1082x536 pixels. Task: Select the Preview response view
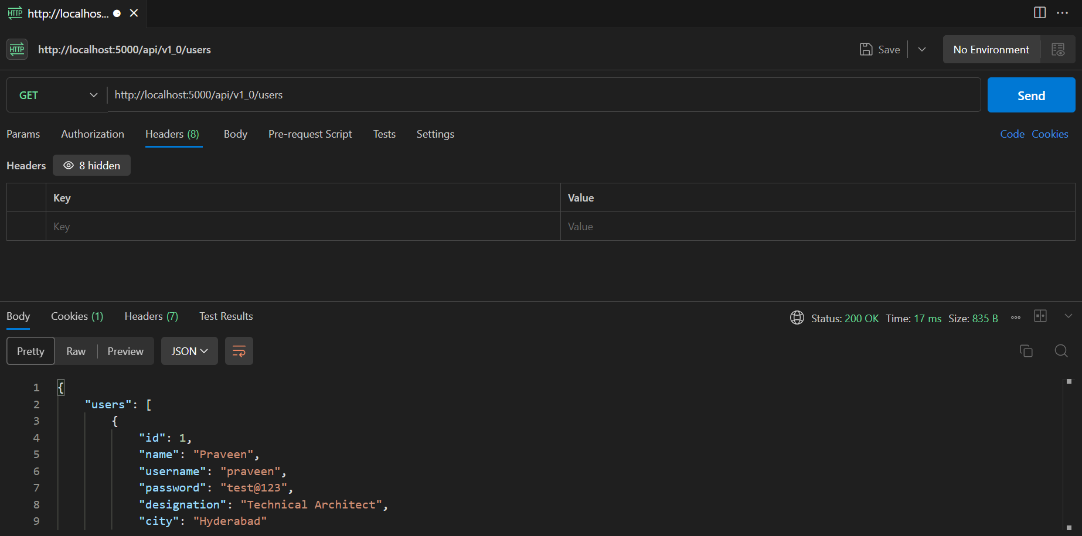pos(125,351)
